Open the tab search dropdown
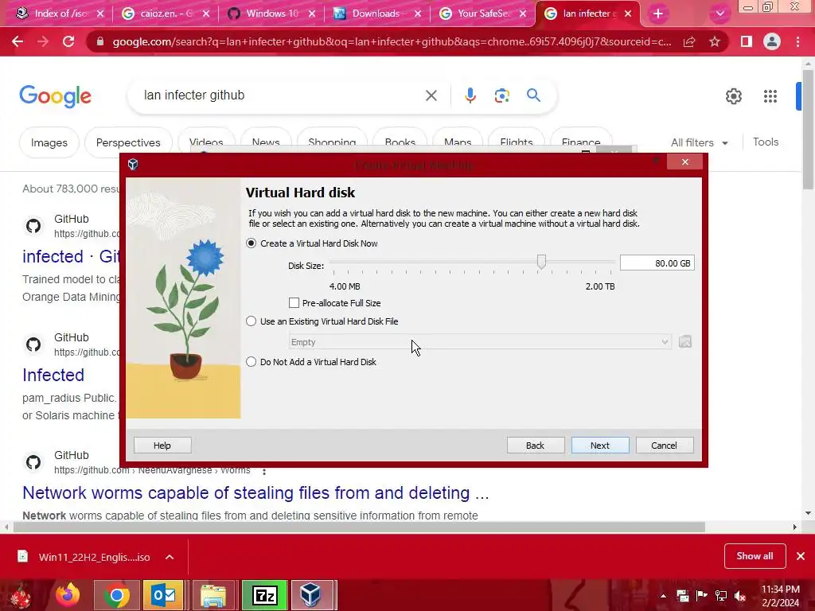 tap(719, 14)
